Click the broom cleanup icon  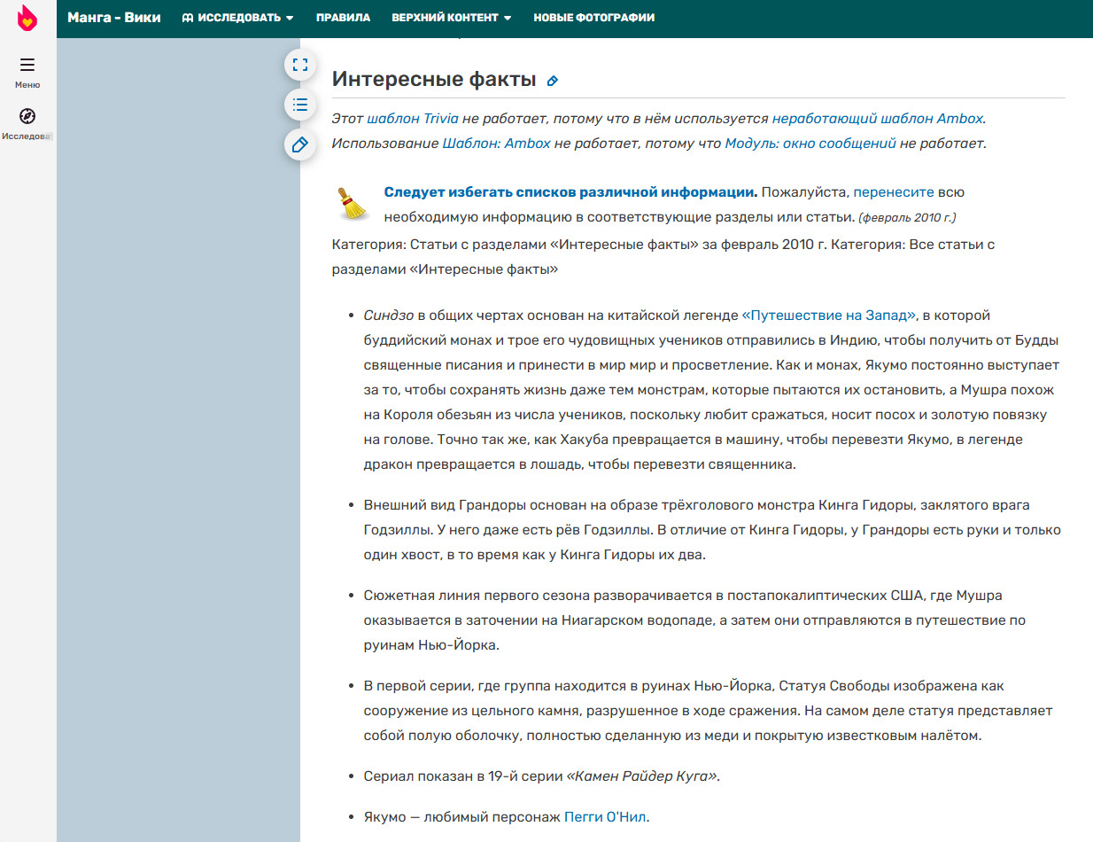pos(353,203)
